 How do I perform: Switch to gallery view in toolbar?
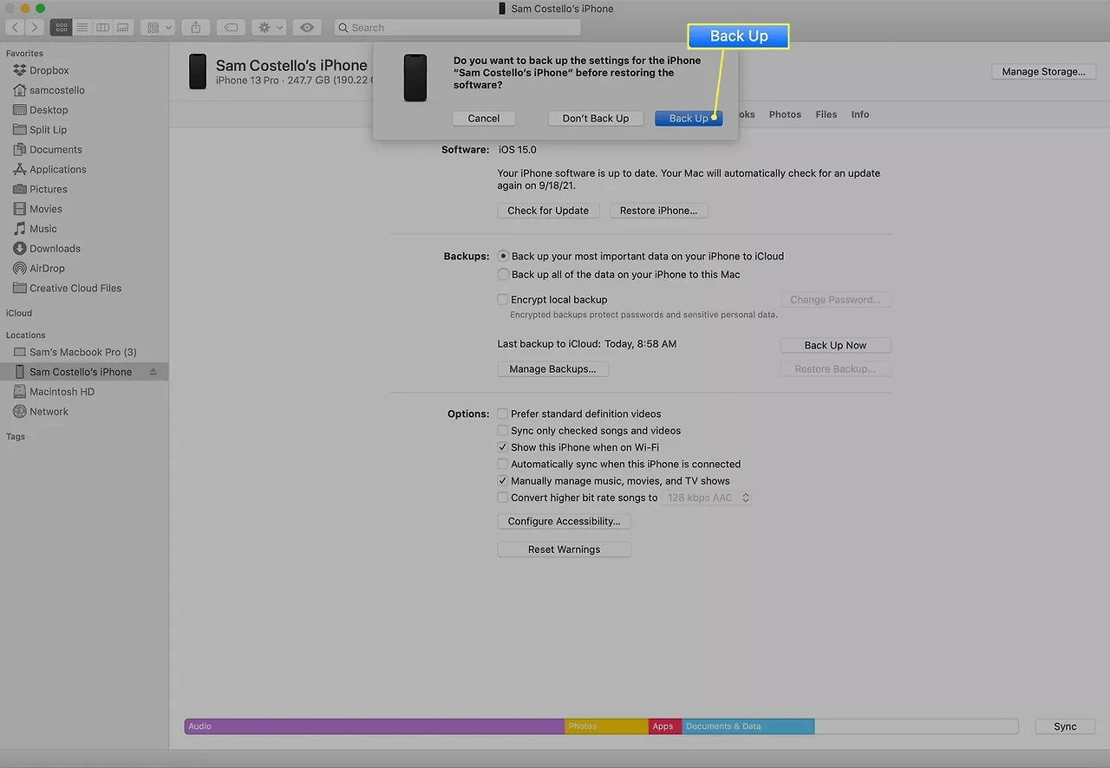tap(123, 28)
